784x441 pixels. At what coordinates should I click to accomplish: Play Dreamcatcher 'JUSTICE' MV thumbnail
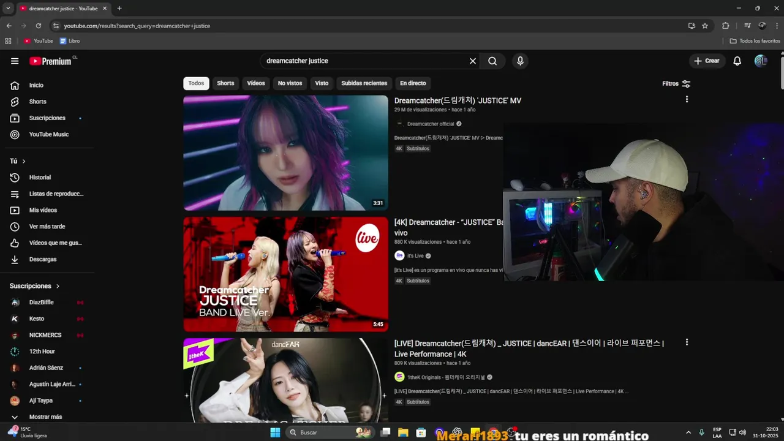(285, 153)
